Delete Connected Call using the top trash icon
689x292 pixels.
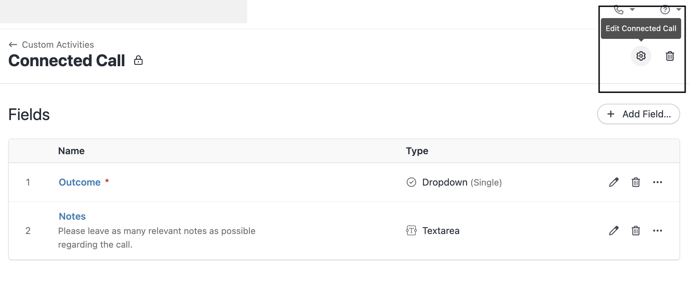[670, 56]
